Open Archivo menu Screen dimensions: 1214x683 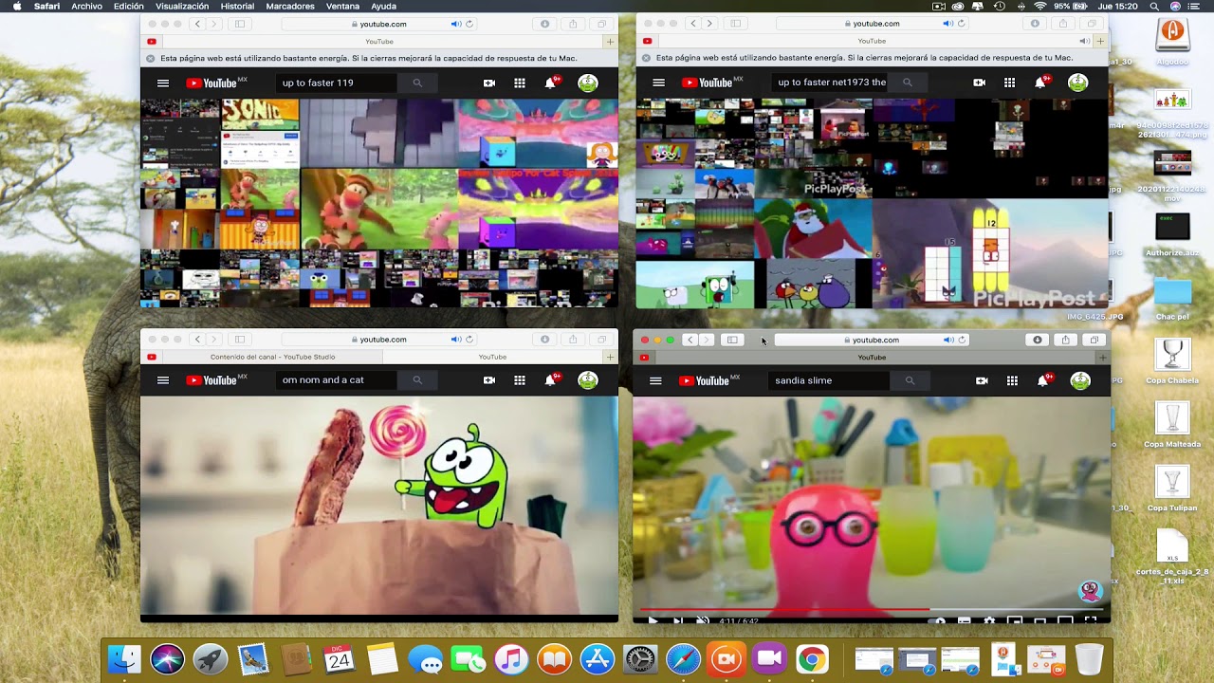(x=86, y=7)
